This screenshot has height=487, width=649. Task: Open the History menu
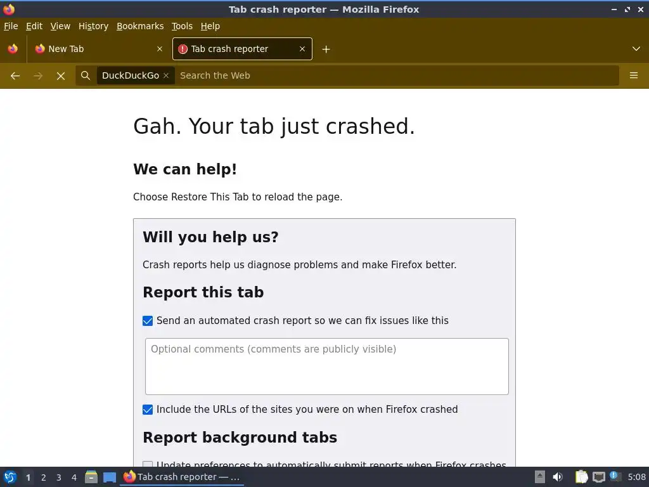pos(93,26)
